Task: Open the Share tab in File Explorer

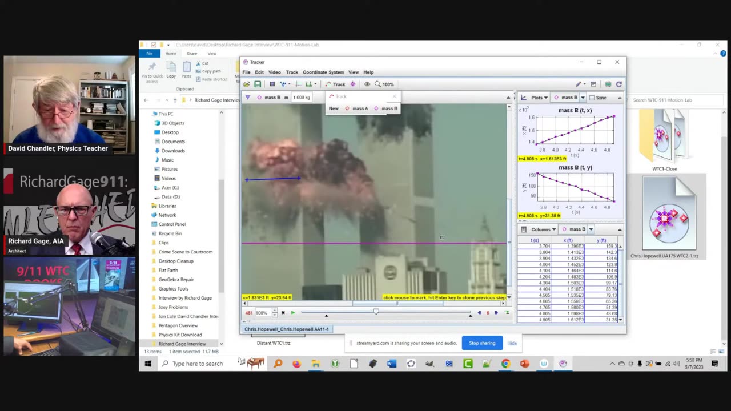Action: pos(192,54)
